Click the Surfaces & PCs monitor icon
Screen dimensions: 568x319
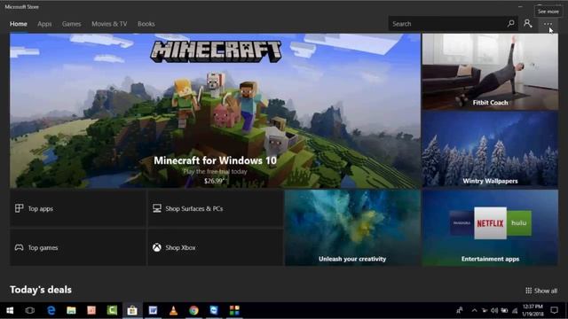coord(157,208)
